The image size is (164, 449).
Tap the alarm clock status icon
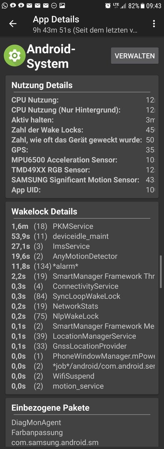[108, 5]
